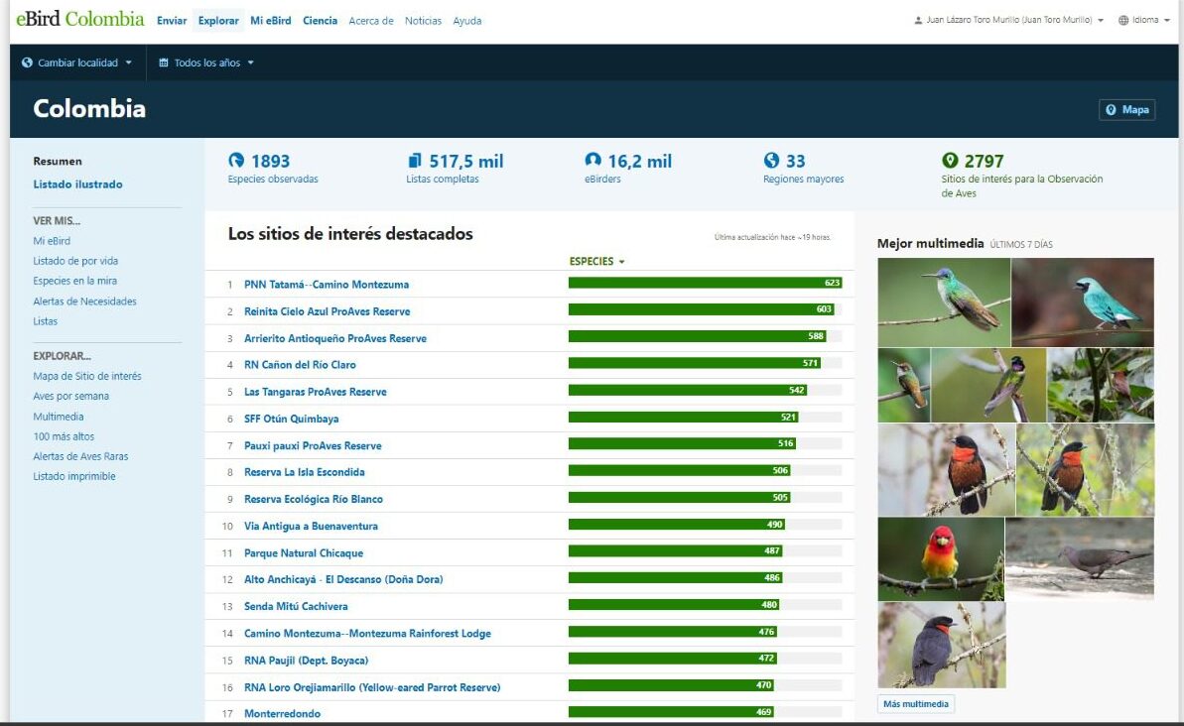
Task: Click the user profile icon in header
Action: [918, 21]
